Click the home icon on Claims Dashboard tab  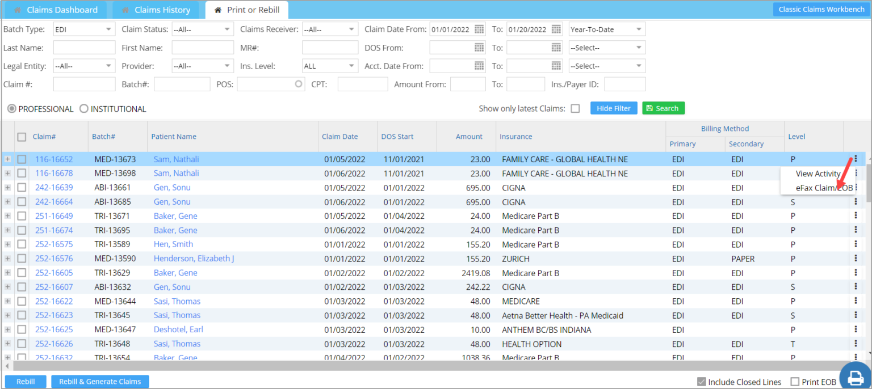pos(17,10)
